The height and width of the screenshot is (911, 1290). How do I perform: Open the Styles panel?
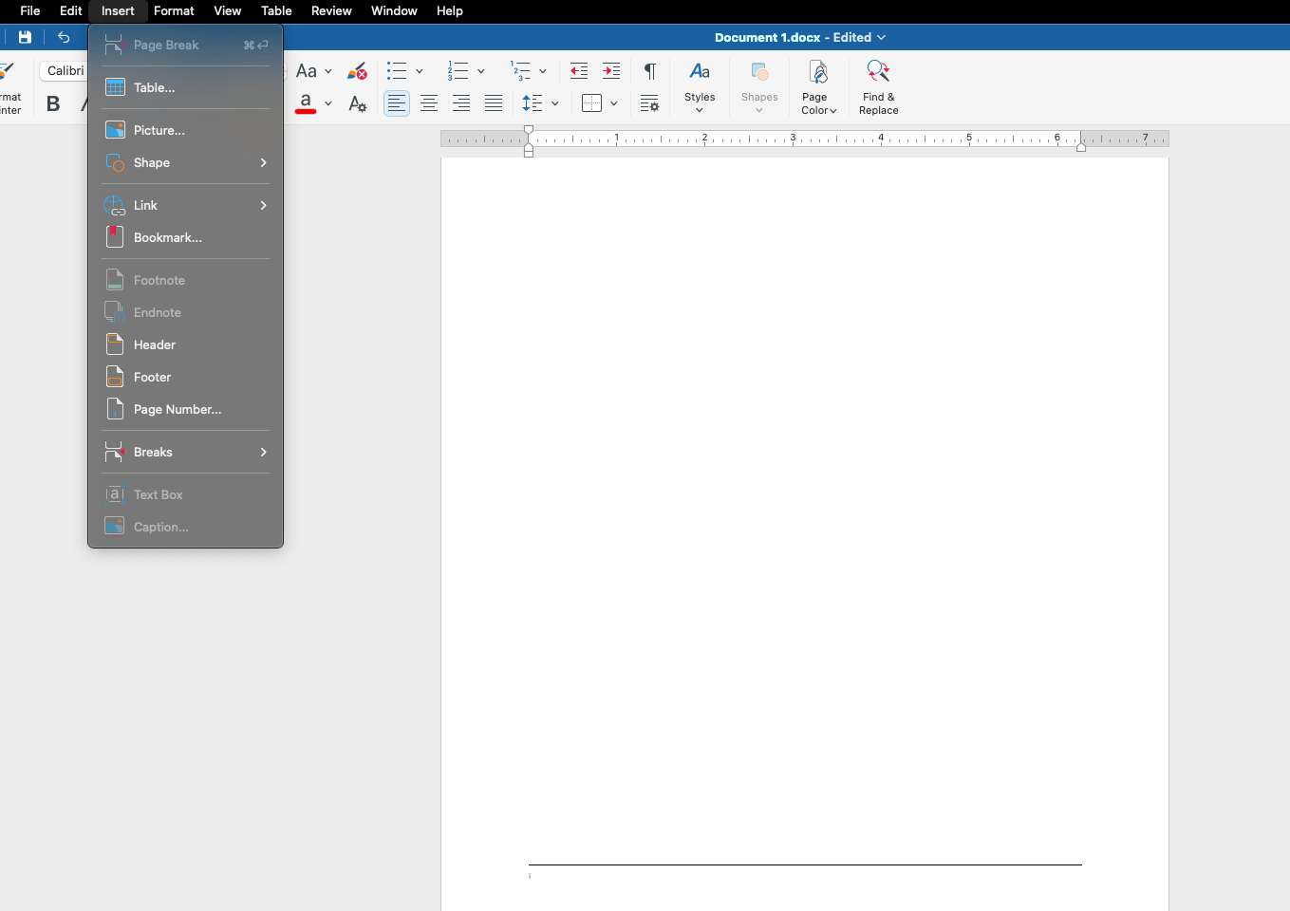(700, 85)
